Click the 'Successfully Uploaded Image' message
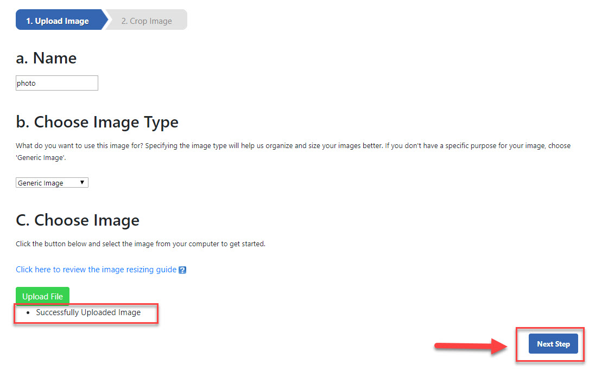Image resolution: width=589 pixels, height=384 pixels. 88,312
